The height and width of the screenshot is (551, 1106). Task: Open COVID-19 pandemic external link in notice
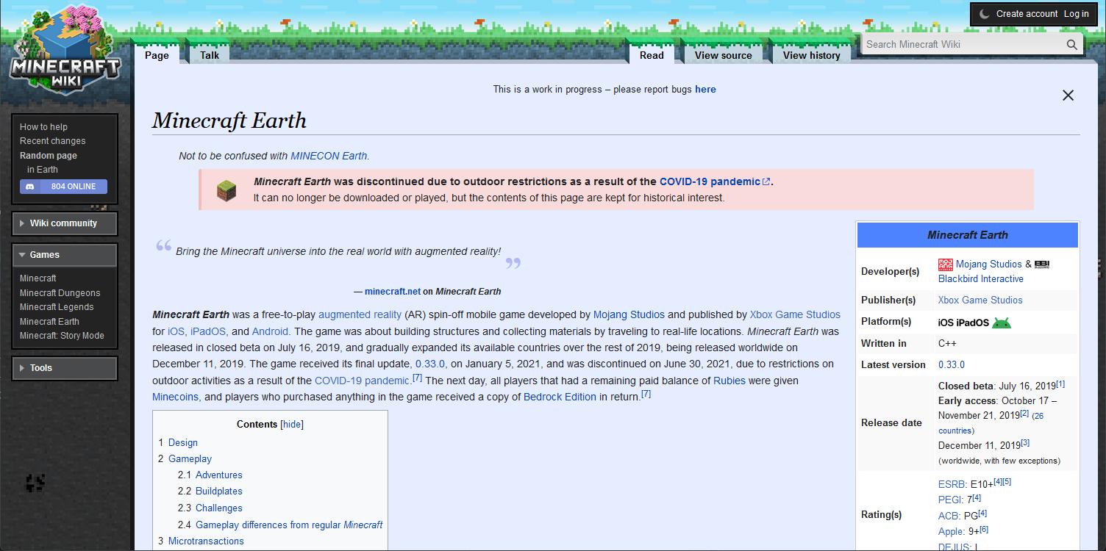coord(715,181)
